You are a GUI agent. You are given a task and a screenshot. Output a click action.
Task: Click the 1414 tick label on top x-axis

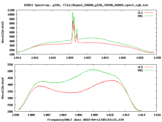click(x=17, y=58)
